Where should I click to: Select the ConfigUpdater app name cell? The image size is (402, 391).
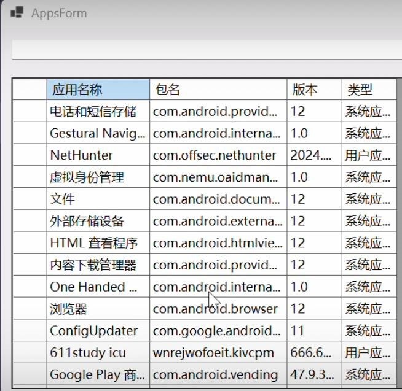click(98, 331)
